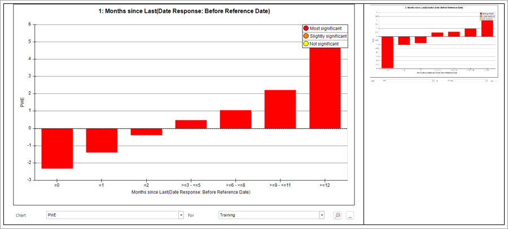This screenshot has width=508, height=229.
Task: Click inside the PWE chart type field
Action: point(112,215)
